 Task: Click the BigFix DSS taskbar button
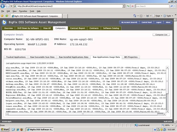pyautogui.click(x=40, y=130)
